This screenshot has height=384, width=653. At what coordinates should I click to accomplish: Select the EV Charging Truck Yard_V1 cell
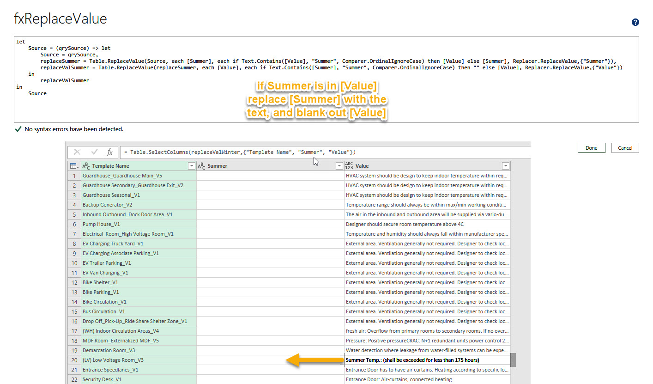(139, 244)
